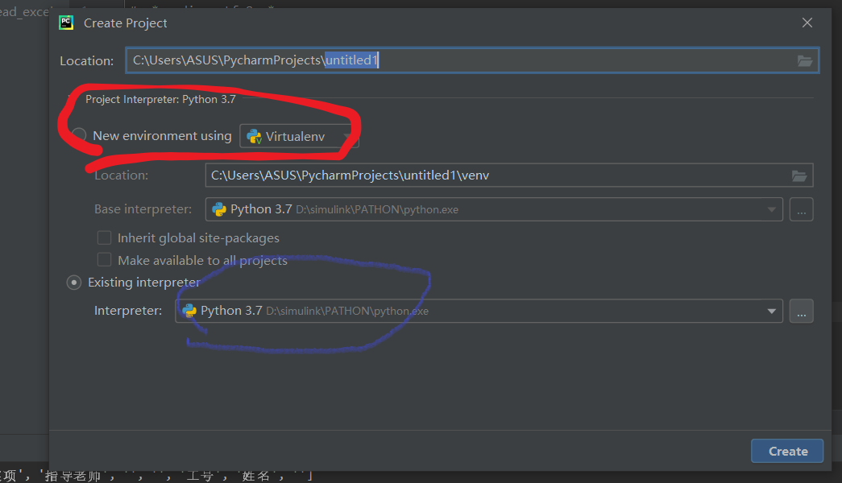Select the New environment using radio button
This screenshot has width=842, height=483.
[79, 135]
